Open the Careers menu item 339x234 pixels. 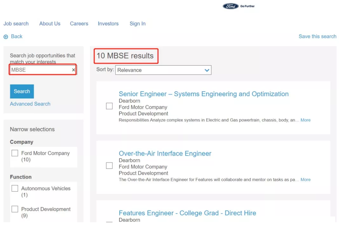[79, 24]
